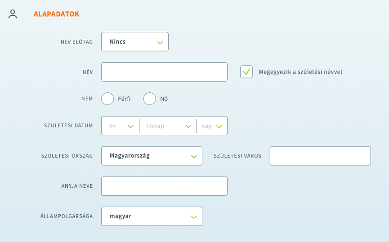389x242 pixels.
Task: Click the SZÜLETÉSI ORSZÁG label
Action: (x=67, y=156)
